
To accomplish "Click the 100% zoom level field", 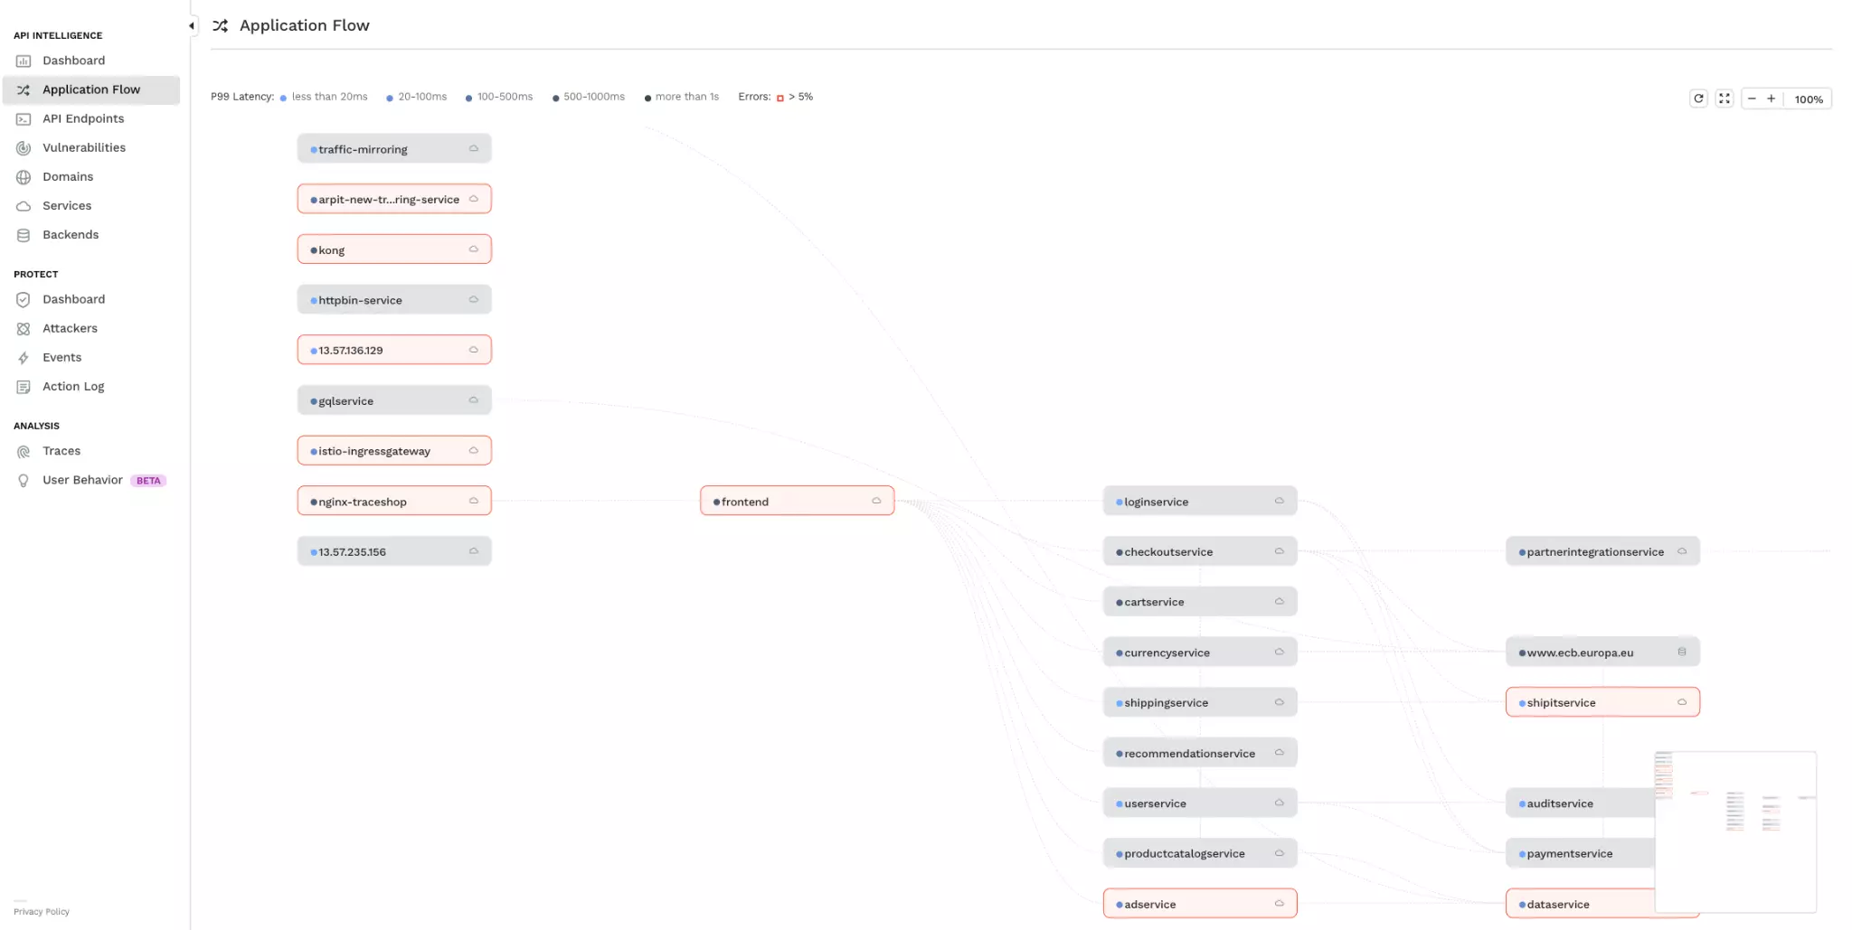I will tap(1809, 99).
